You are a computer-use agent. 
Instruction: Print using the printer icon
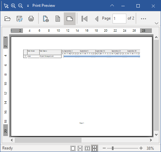click(31, 19)
